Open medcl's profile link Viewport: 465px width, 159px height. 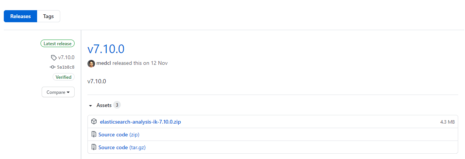(x=104, y=63)
